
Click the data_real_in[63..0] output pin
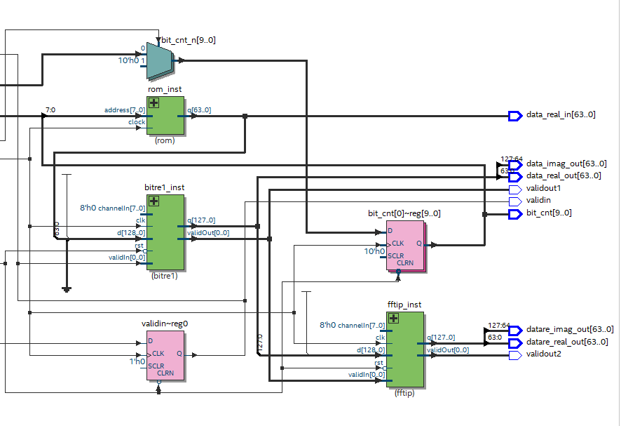pos(516,117)
